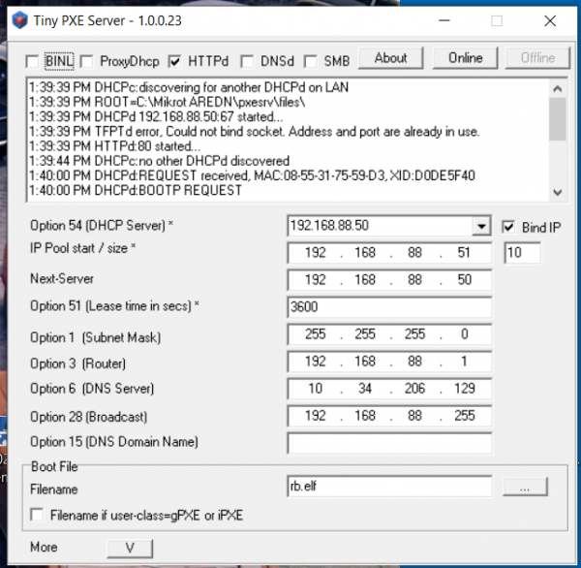This screenshot has width=581, height=568.
Task: Uncheck the HTTPd checkbox
Action: (x=174, y=61)
